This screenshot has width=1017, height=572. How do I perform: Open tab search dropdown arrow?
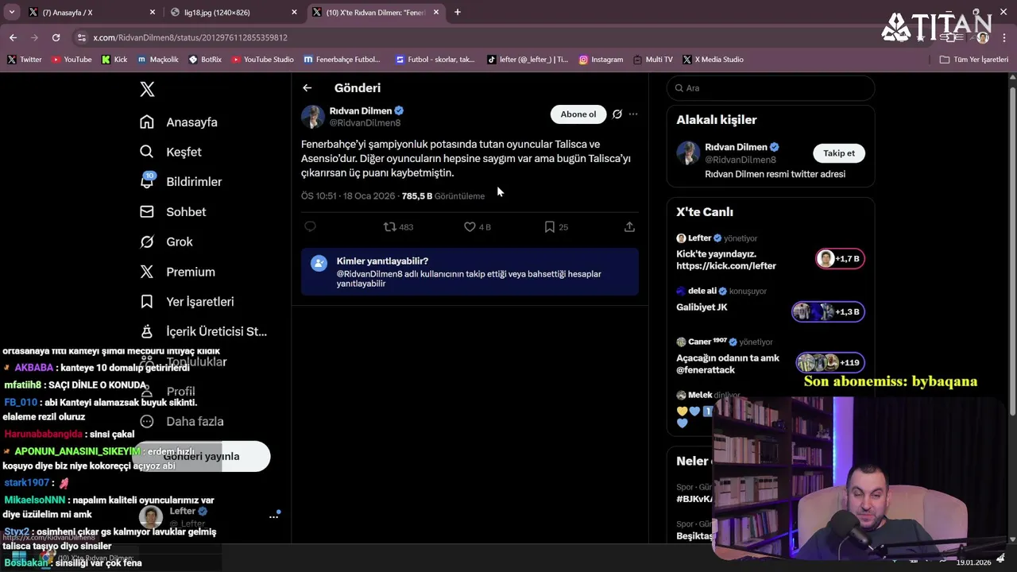(11, 13)
